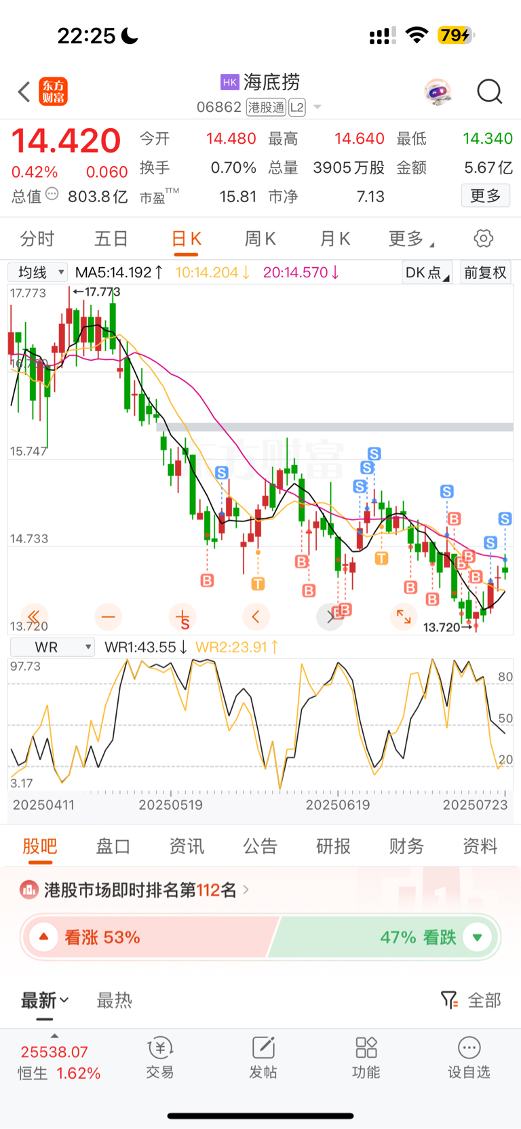Tap the 20250723 date label
This screenshot has height=1129, width=521.
click(476, 805)
